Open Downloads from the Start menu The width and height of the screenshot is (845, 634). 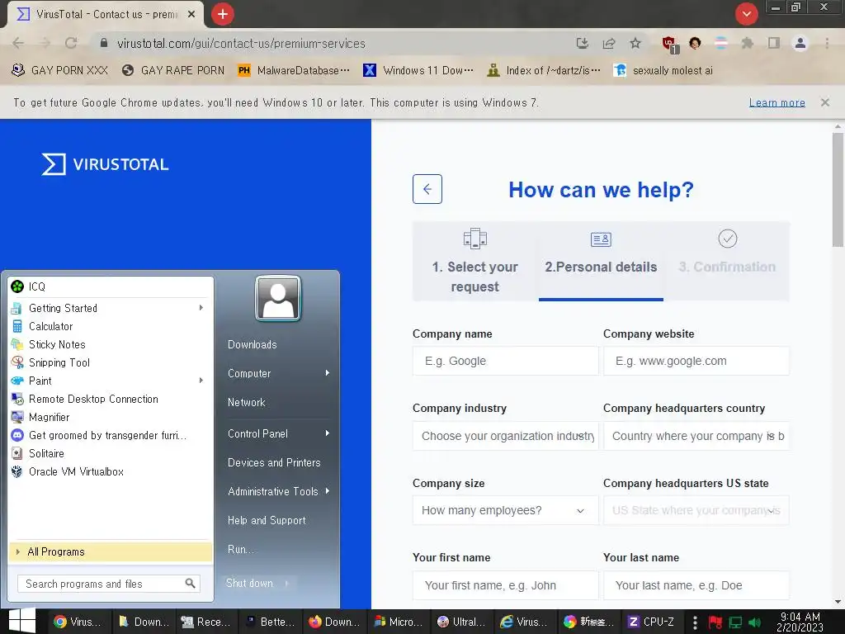(x=253, y=344)
